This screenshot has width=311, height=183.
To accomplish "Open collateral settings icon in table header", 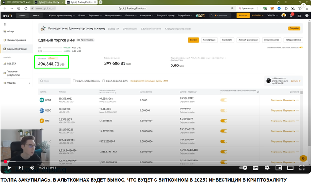I will coord(258,92).
